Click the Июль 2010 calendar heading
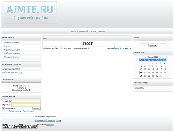 tap(153, 57)
